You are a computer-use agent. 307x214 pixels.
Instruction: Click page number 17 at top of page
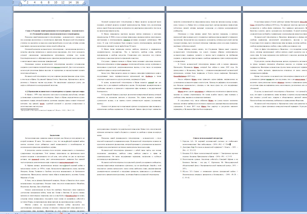128,18
